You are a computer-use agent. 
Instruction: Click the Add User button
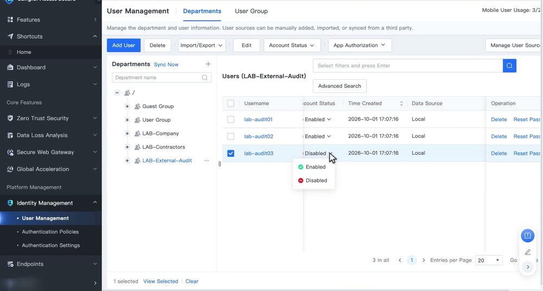pos(124,46)
